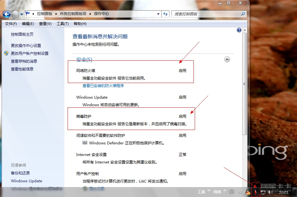Viewport: 297px width, 197px height.
Task: Open the 工具(T) menu
Action: coord(63,24)
